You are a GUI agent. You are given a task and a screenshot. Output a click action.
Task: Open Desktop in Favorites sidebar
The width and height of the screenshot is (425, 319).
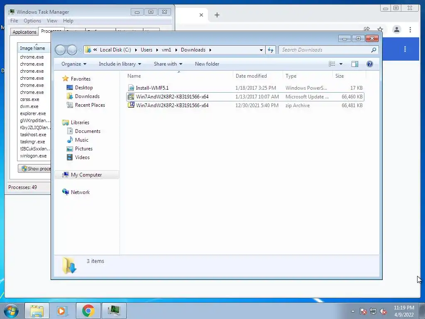tap(84, 88)
